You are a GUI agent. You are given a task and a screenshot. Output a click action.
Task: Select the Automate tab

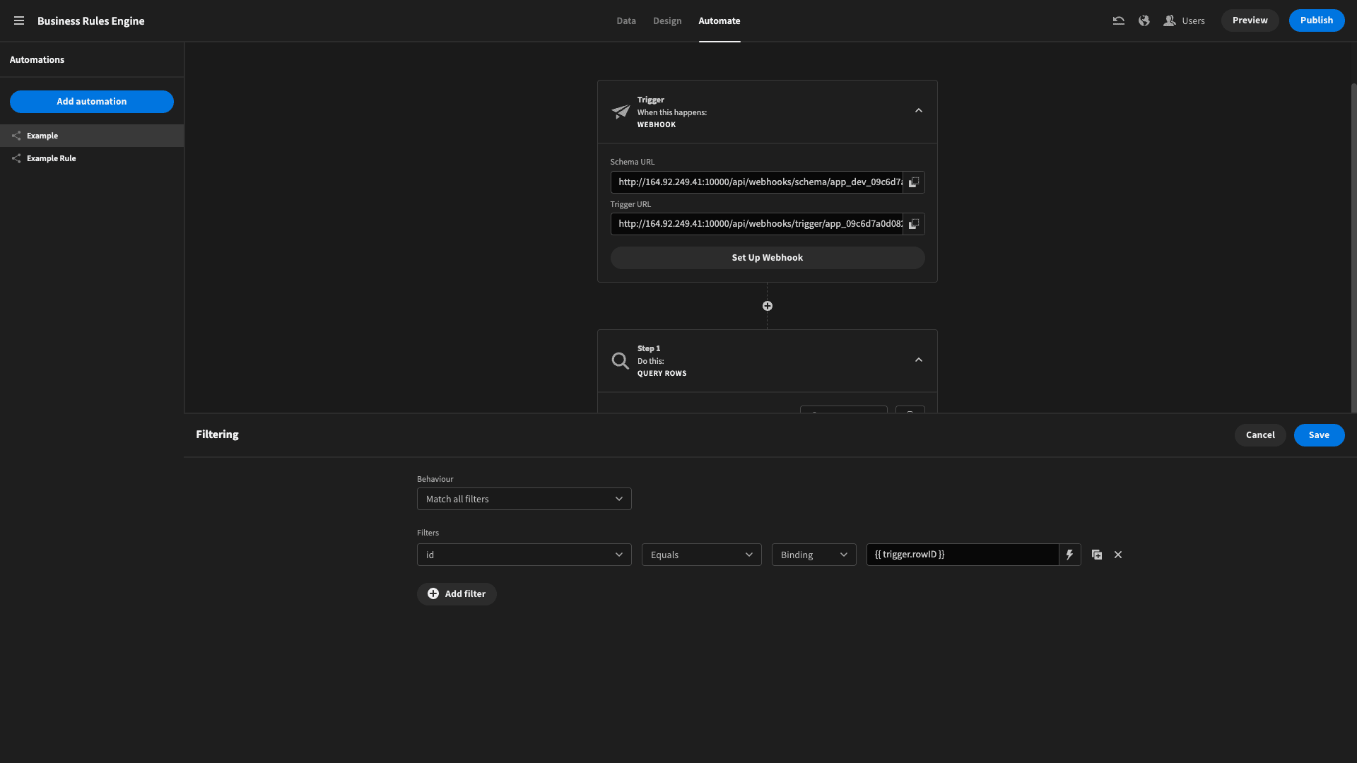pos(719,21)
